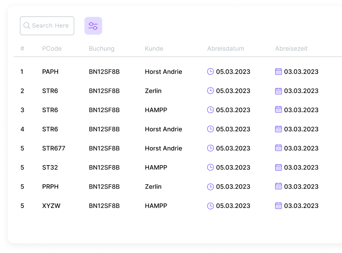Click calendar icon in ST32 row
The height and width of the screenshot is (253, 342).
point(279,167)
